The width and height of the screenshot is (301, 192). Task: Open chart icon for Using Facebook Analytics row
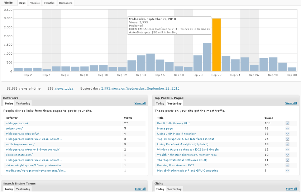(x=287, y=144)
